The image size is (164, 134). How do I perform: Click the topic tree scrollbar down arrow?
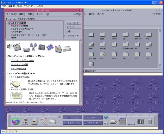[64, 38]
